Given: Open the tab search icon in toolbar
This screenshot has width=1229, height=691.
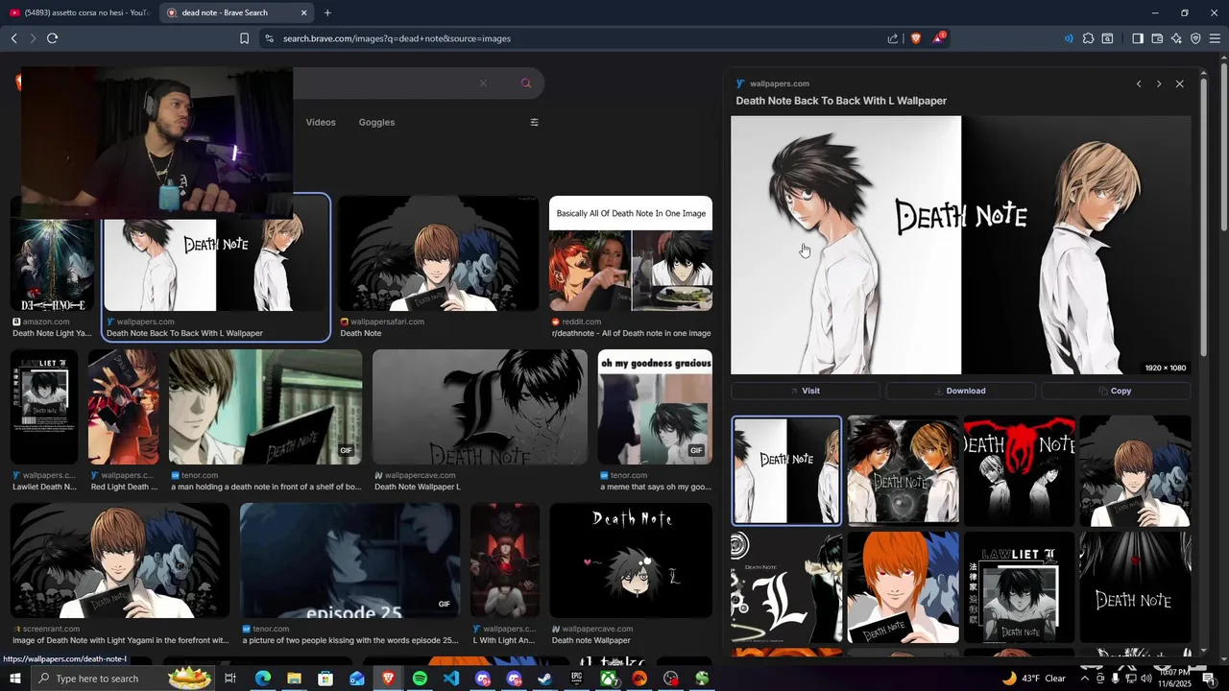Looking at the screenshot, I should [1107, 38].
